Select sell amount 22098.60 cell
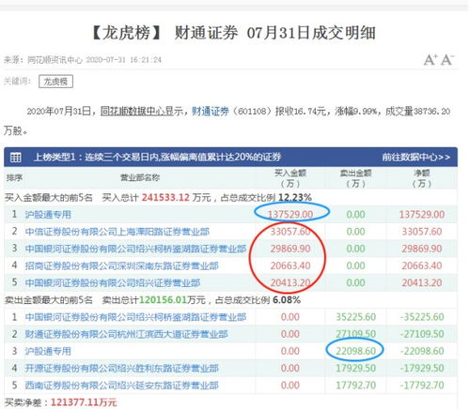This screenshot has width=469, height=409. coord(356,351)
